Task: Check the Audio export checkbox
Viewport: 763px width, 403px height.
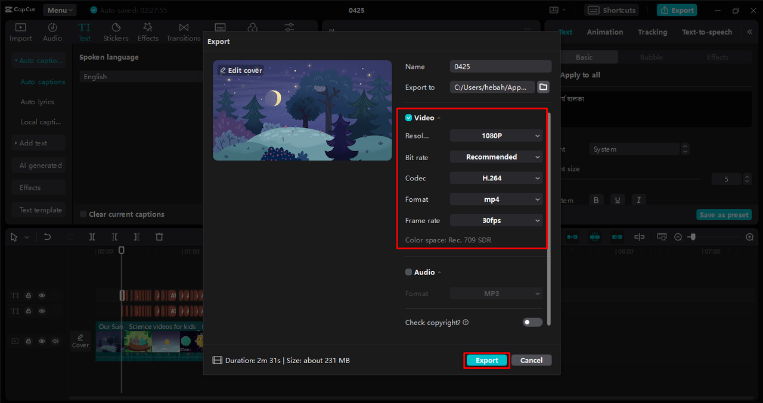Action: [408, 272]
